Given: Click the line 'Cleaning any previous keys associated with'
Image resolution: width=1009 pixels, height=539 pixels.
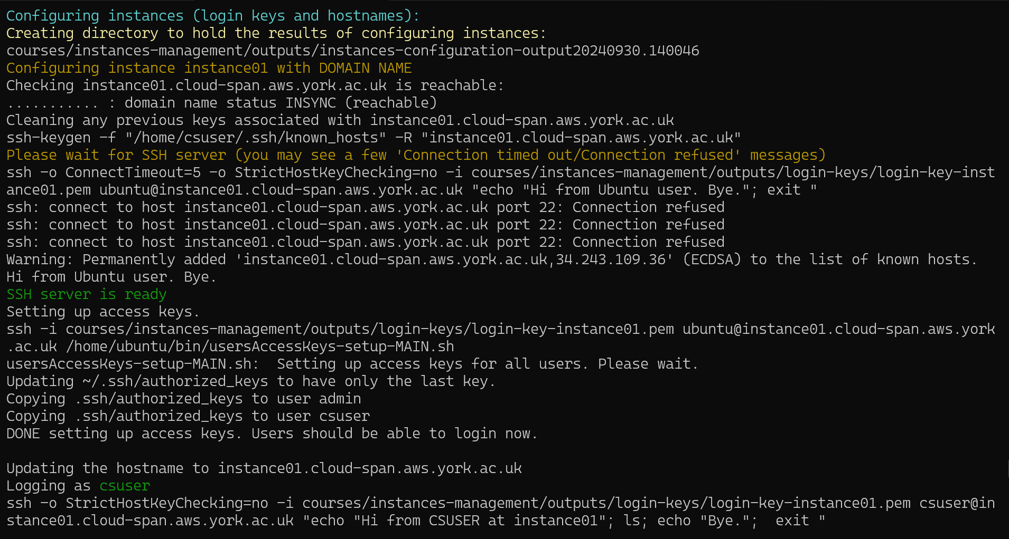Looking at the screenshot, I should 340,120.
